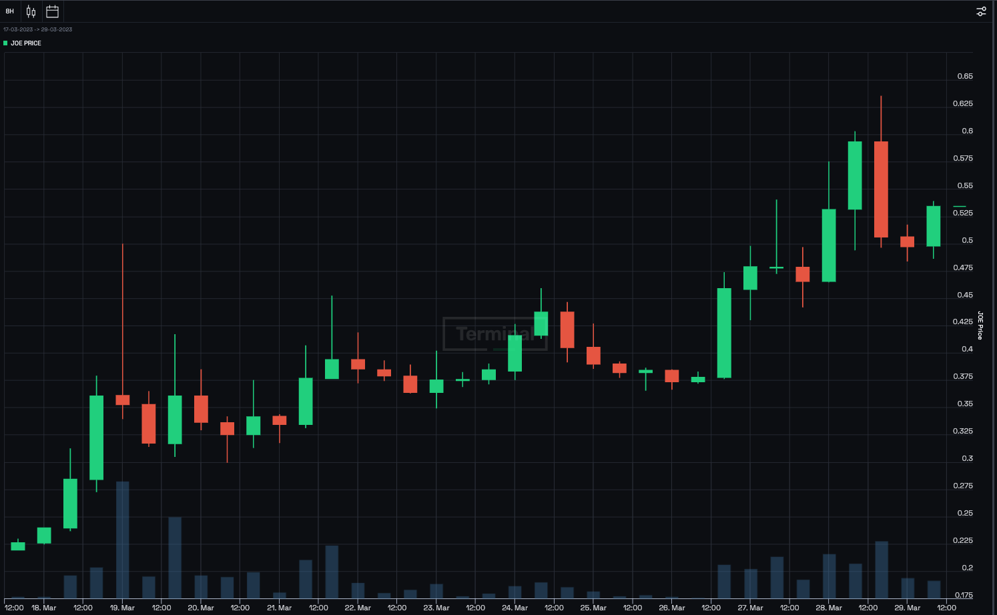Click the green JOE PRICE legend swatch
Image resolution: width=997 pixels, height=615 pixels.
tap(5, 43)
